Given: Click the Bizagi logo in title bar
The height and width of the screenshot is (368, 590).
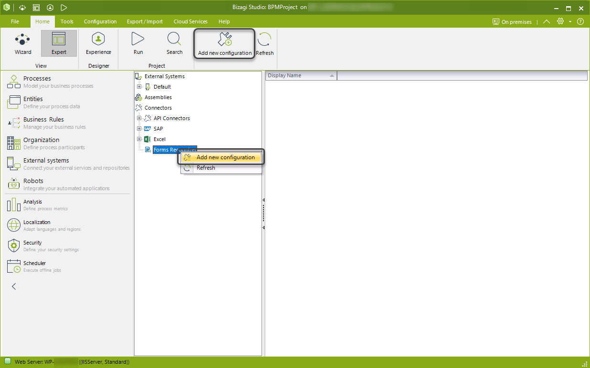Looking at the screenshot, I should tap(7, 8).
